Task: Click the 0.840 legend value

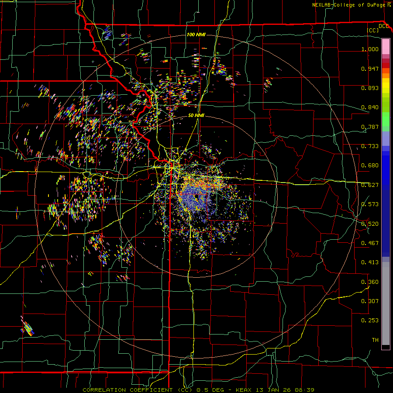Action: 370,107
